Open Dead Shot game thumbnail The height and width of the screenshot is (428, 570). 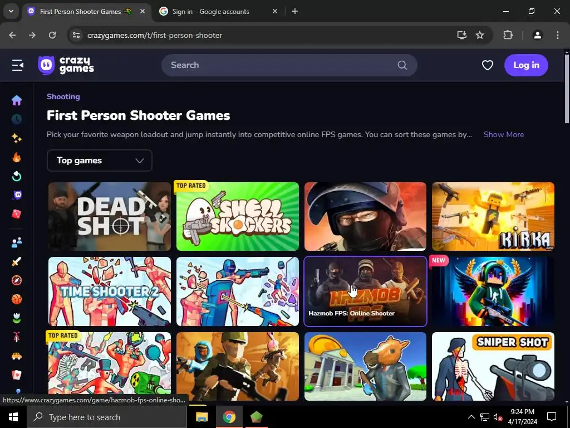(110, 217)
